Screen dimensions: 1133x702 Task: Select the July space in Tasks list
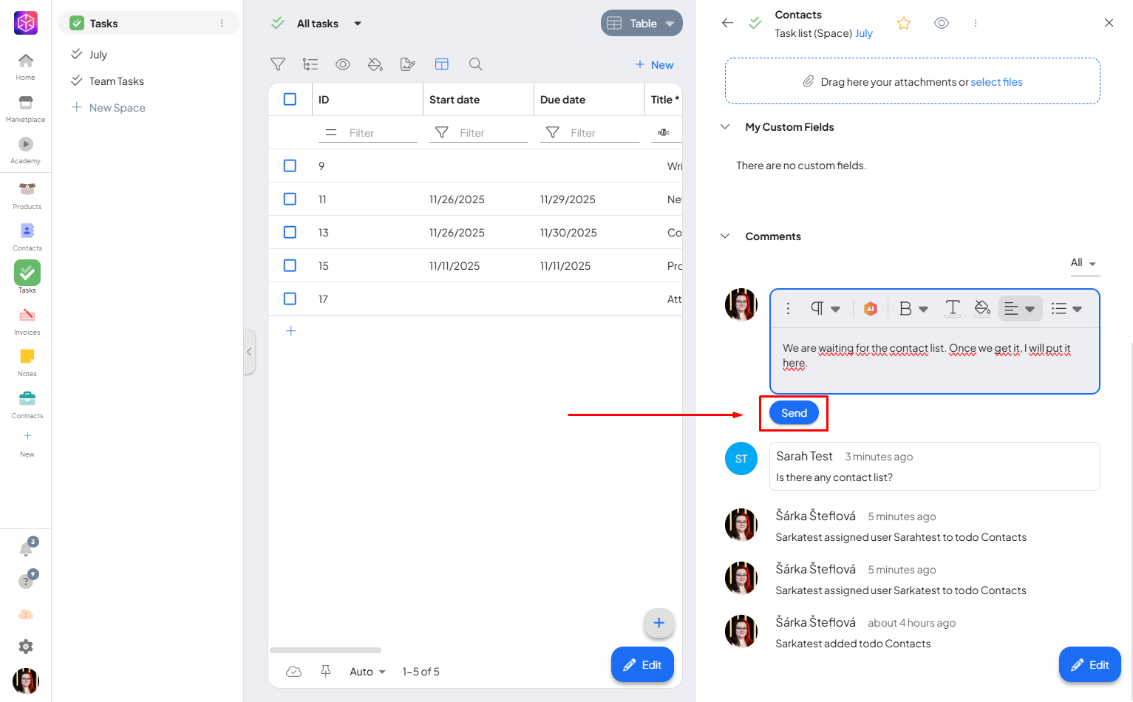click(98, 55)
